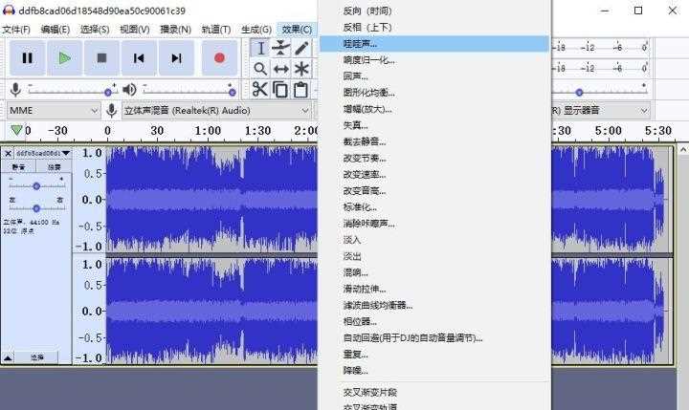Collapse the track with the bottom-left arrow
Screen dimensions: 689x410
tap(9, 356)
